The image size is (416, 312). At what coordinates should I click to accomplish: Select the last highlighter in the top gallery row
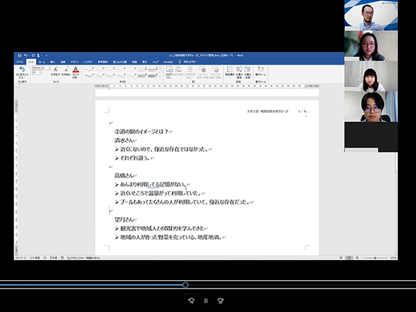[153, 69]
